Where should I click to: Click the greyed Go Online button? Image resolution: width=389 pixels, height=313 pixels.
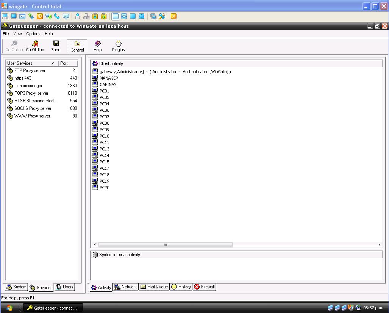click(x=14, y=46)
